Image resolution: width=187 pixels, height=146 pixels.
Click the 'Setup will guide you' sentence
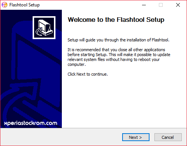click(118, 40)
